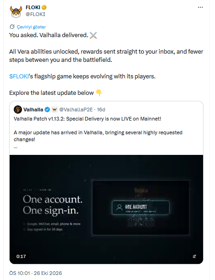Click the translate icon beside Çeviriyi göster
Image resolution: width=215 pixels, height=280 pixels.
12,27
